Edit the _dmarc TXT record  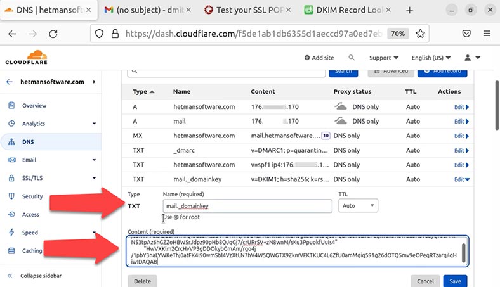[x=461, y=150]
